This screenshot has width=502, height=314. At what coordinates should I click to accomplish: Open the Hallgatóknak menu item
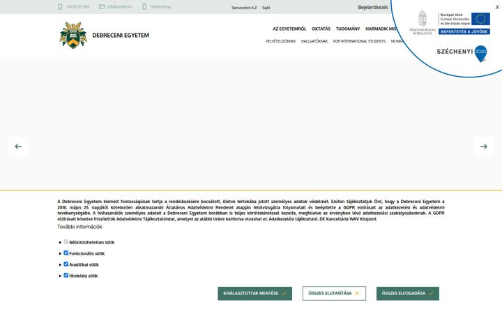coord(314,41)
